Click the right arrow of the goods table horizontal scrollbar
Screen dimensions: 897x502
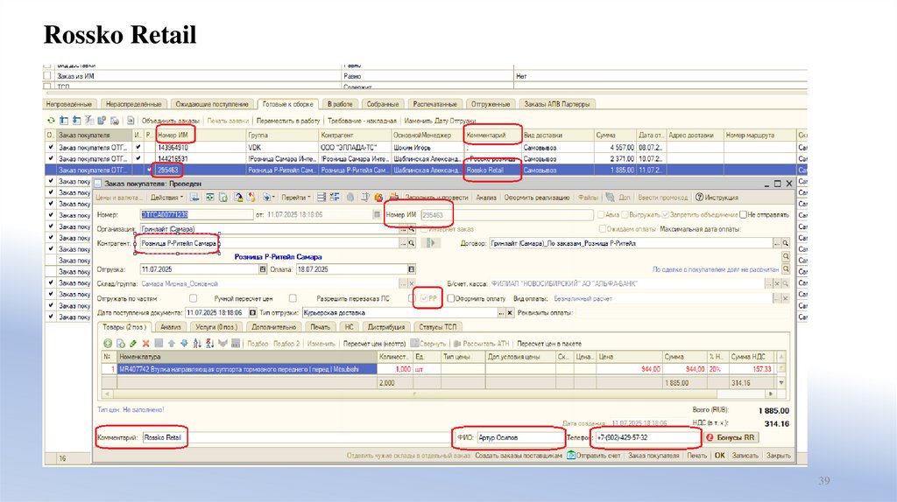771,394
